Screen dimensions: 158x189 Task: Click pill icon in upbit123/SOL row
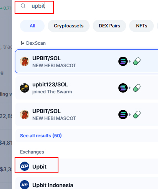137,88
